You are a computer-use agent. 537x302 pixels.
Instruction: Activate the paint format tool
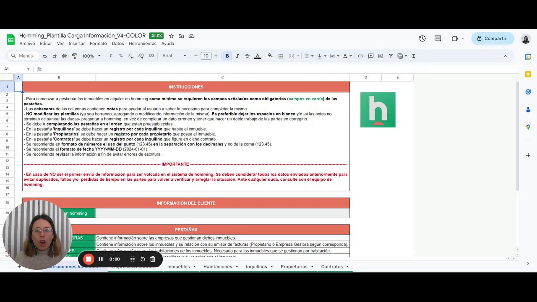(74, 56)
